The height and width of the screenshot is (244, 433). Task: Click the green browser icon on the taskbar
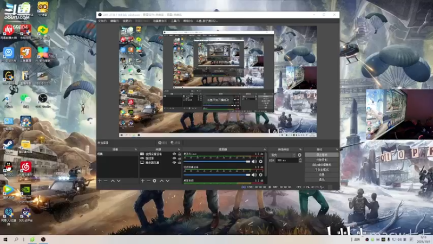(32, 239)
